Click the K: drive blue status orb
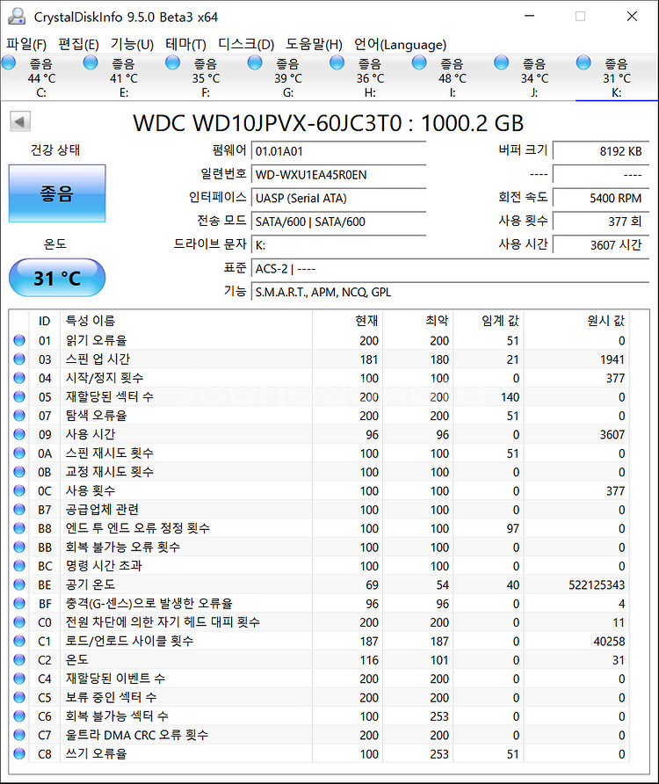Image resolution: width=659 pixels, height=784 pixels. 583,63
